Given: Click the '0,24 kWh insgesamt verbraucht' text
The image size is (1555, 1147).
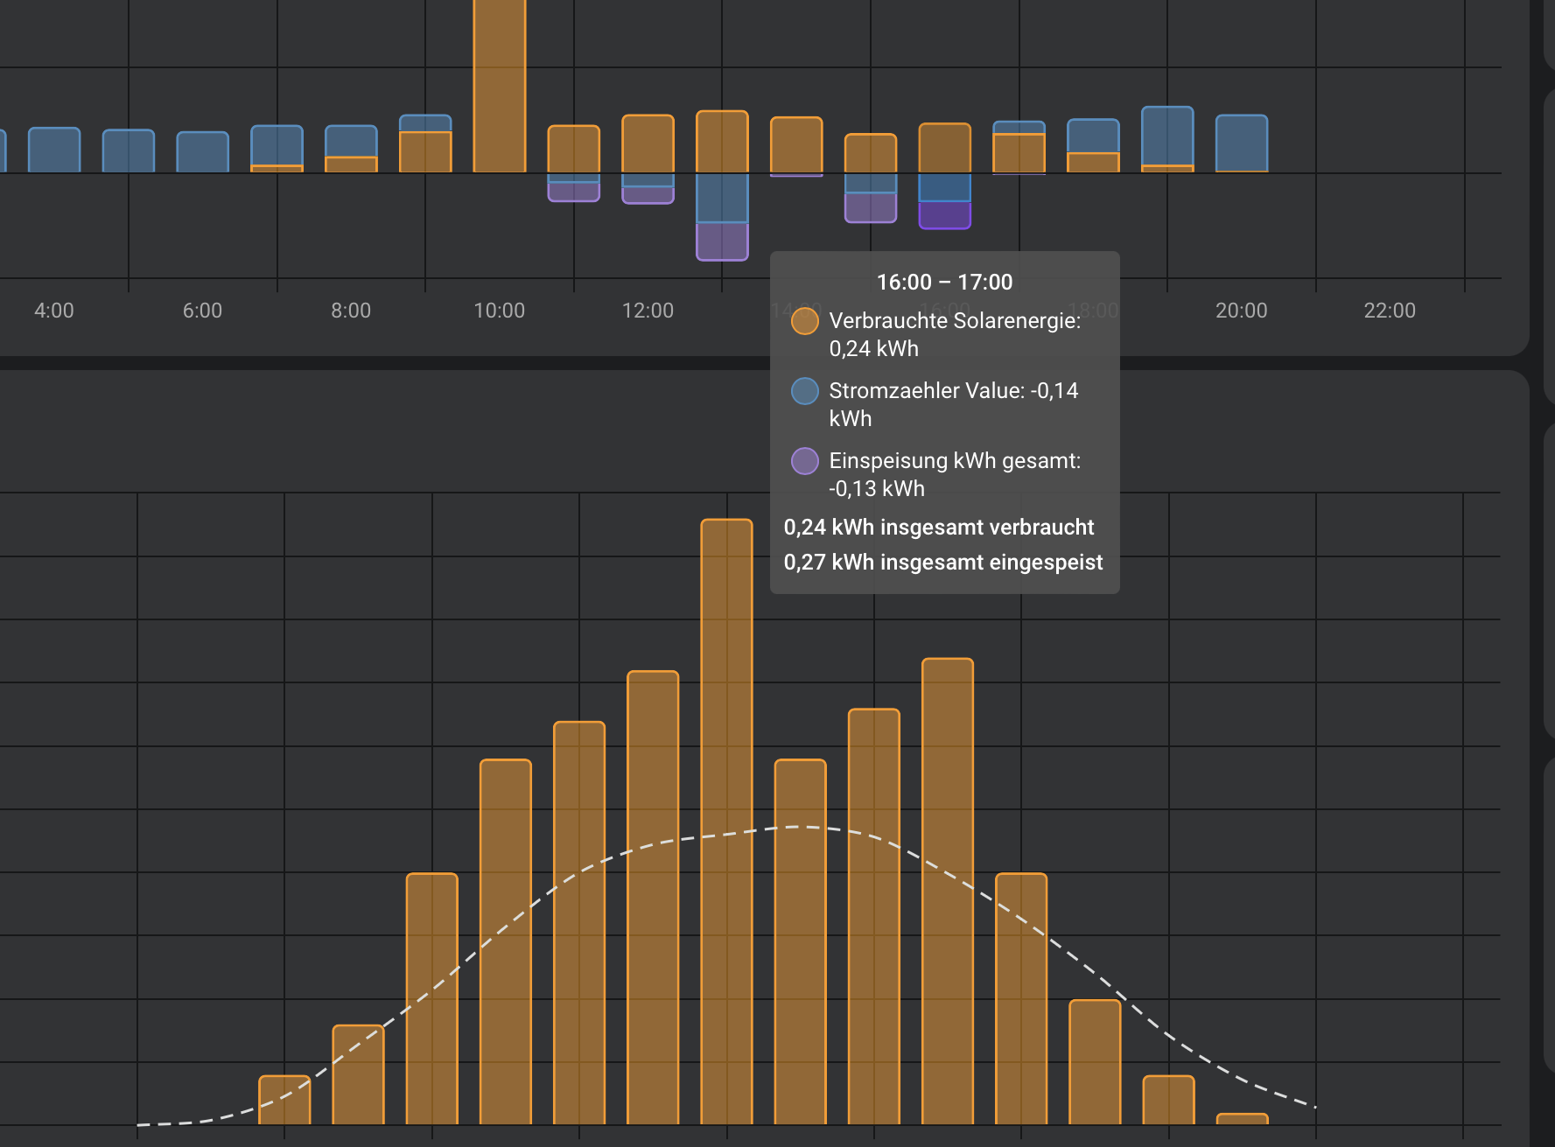Looking at the screenshot, I should (938, 527).
